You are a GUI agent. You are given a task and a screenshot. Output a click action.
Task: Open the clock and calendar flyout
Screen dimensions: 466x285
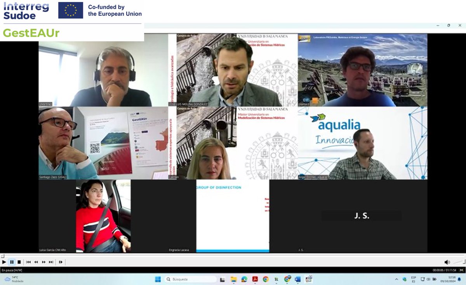447,279
